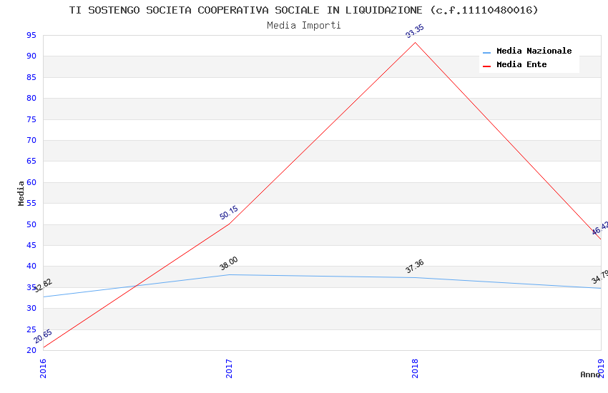
Task: Click the Media Ente legend label
Action: (521, 65)
